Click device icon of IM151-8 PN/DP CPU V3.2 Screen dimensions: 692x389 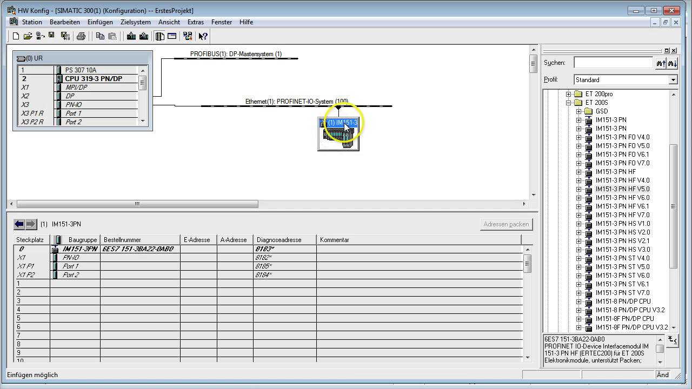point(588,310)
